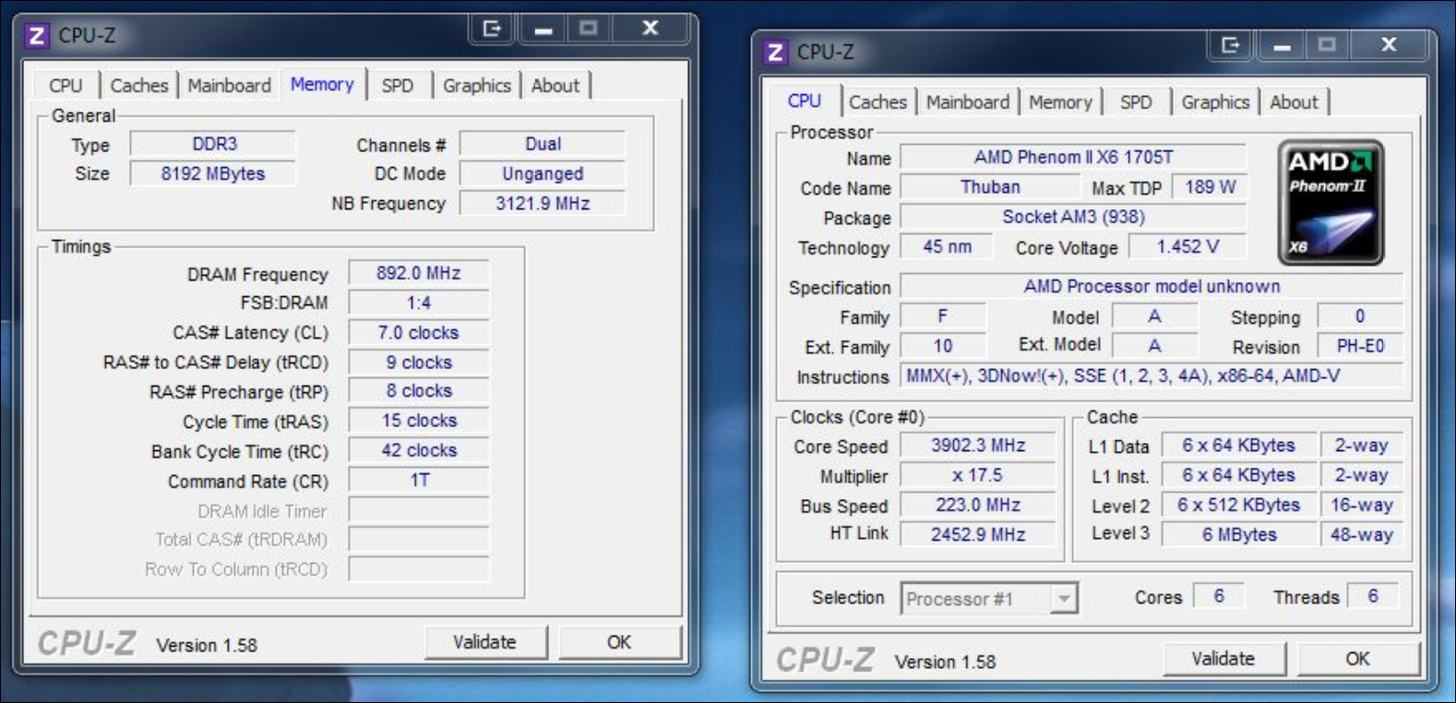
Task: Select the CAS# Latency value 7.0 clocks
Action: [x=419, y=332]
